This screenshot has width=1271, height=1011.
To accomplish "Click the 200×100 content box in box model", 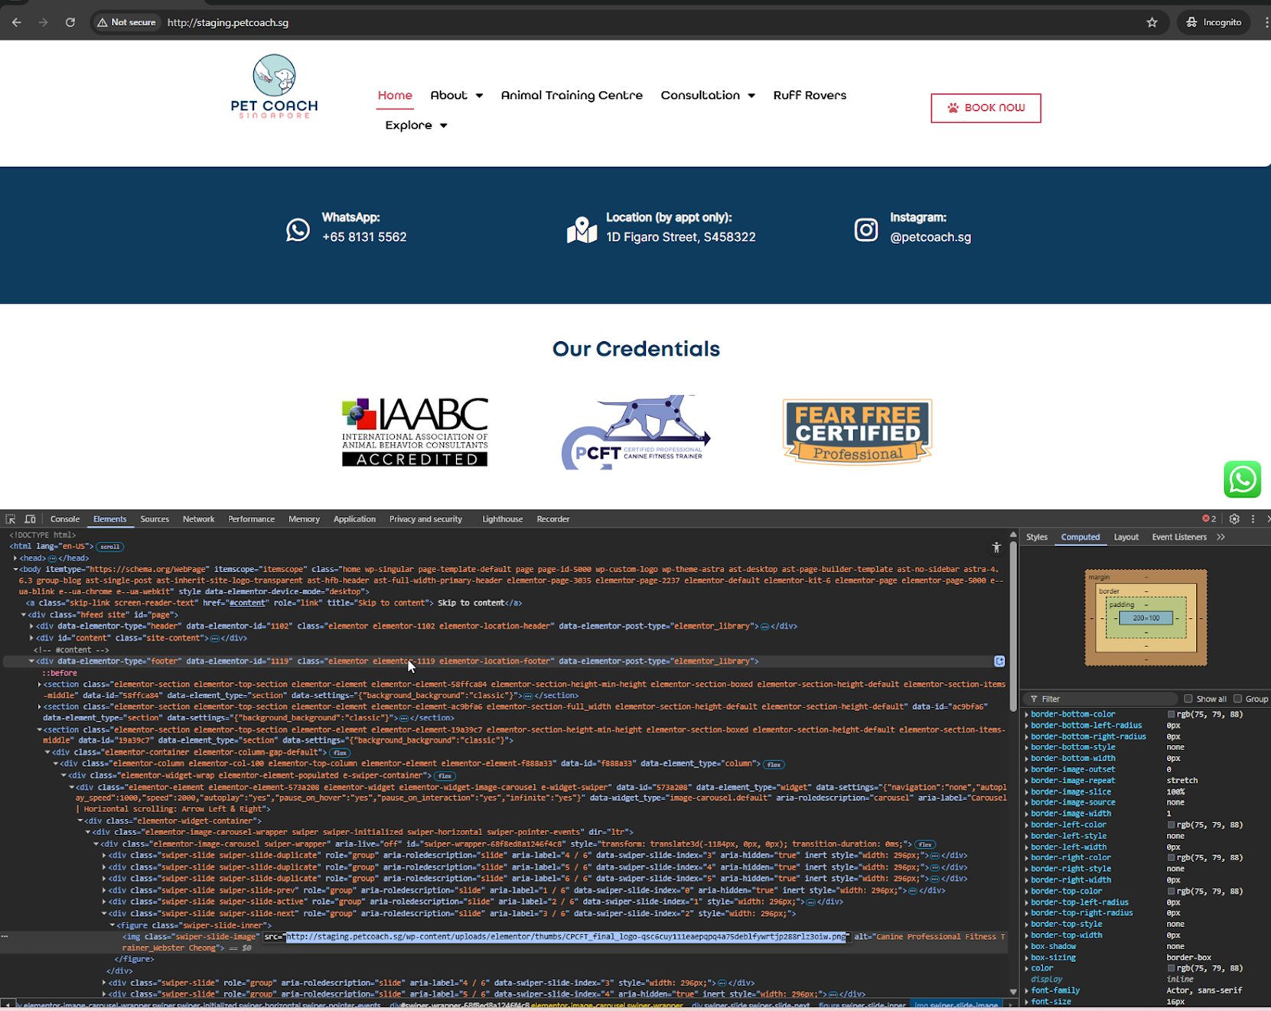I will pyautogui.click(x=1146, y=618).
